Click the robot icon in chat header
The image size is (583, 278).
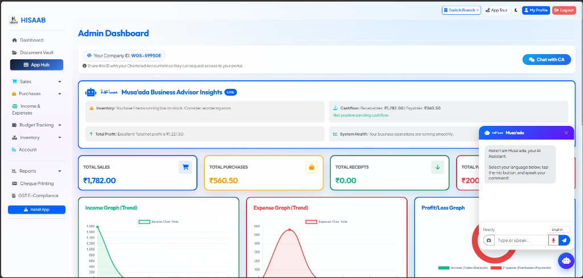[x=487, y=133]
